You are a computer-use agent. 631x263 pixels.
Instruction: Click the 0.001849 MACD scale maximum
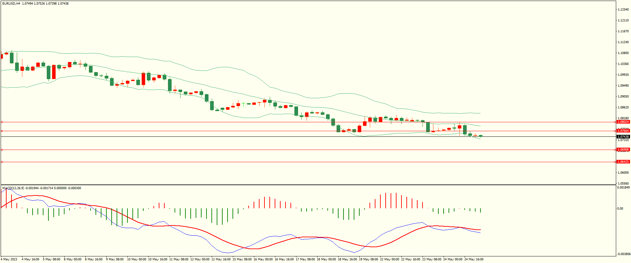point(623,188)
